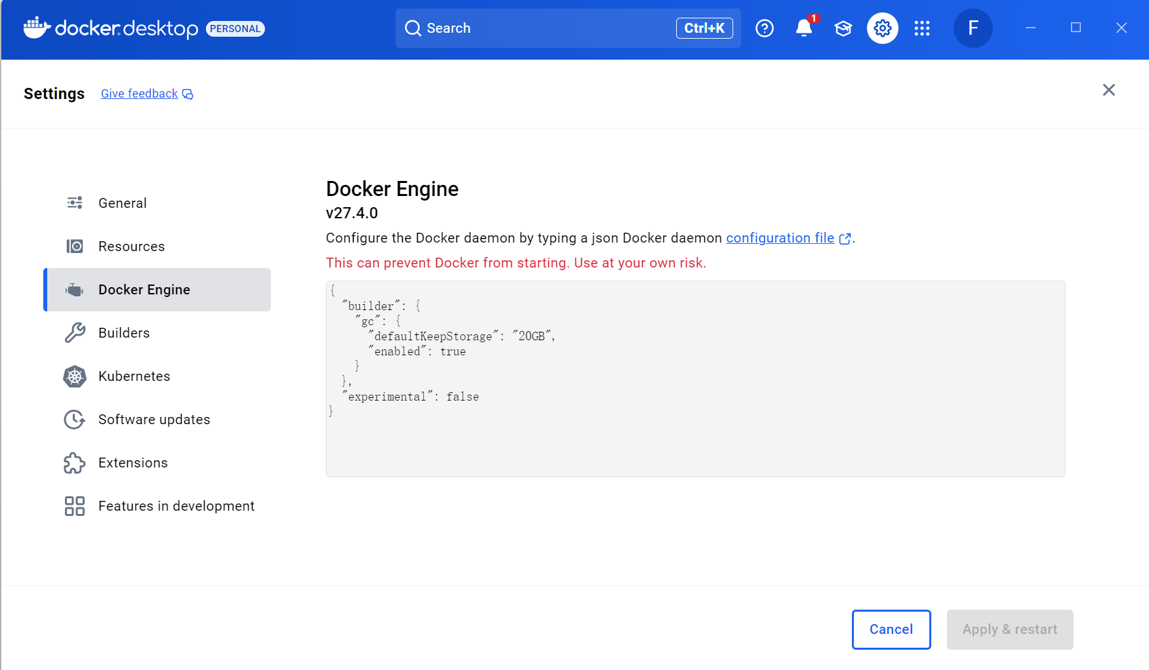Click the "enabled": true line
This screenshot has width=1149, height=670.
point(417,351)
